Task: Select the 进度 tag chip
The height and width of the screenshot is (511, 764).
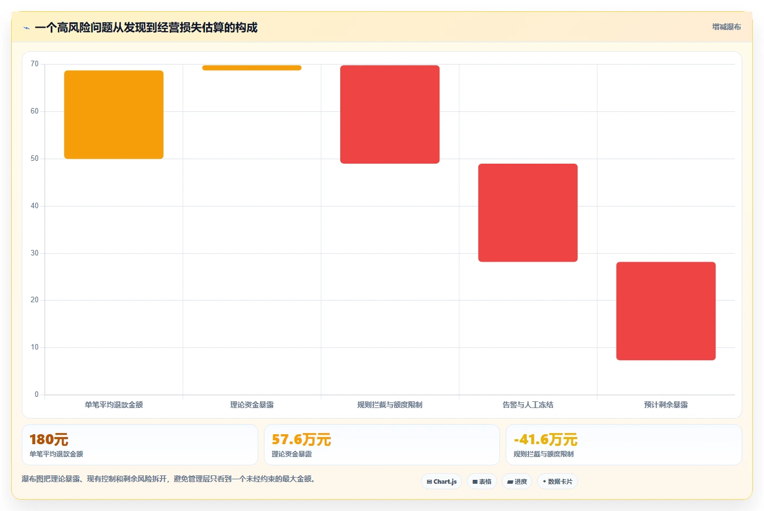Action: pos(517,481)
